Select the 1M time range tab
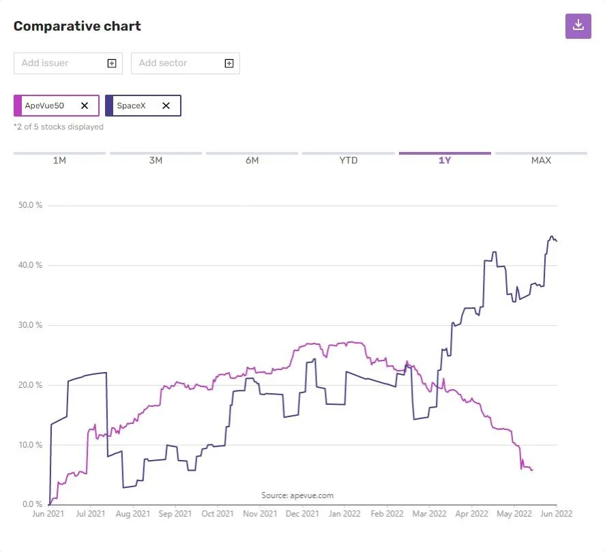 click(59, 160)
